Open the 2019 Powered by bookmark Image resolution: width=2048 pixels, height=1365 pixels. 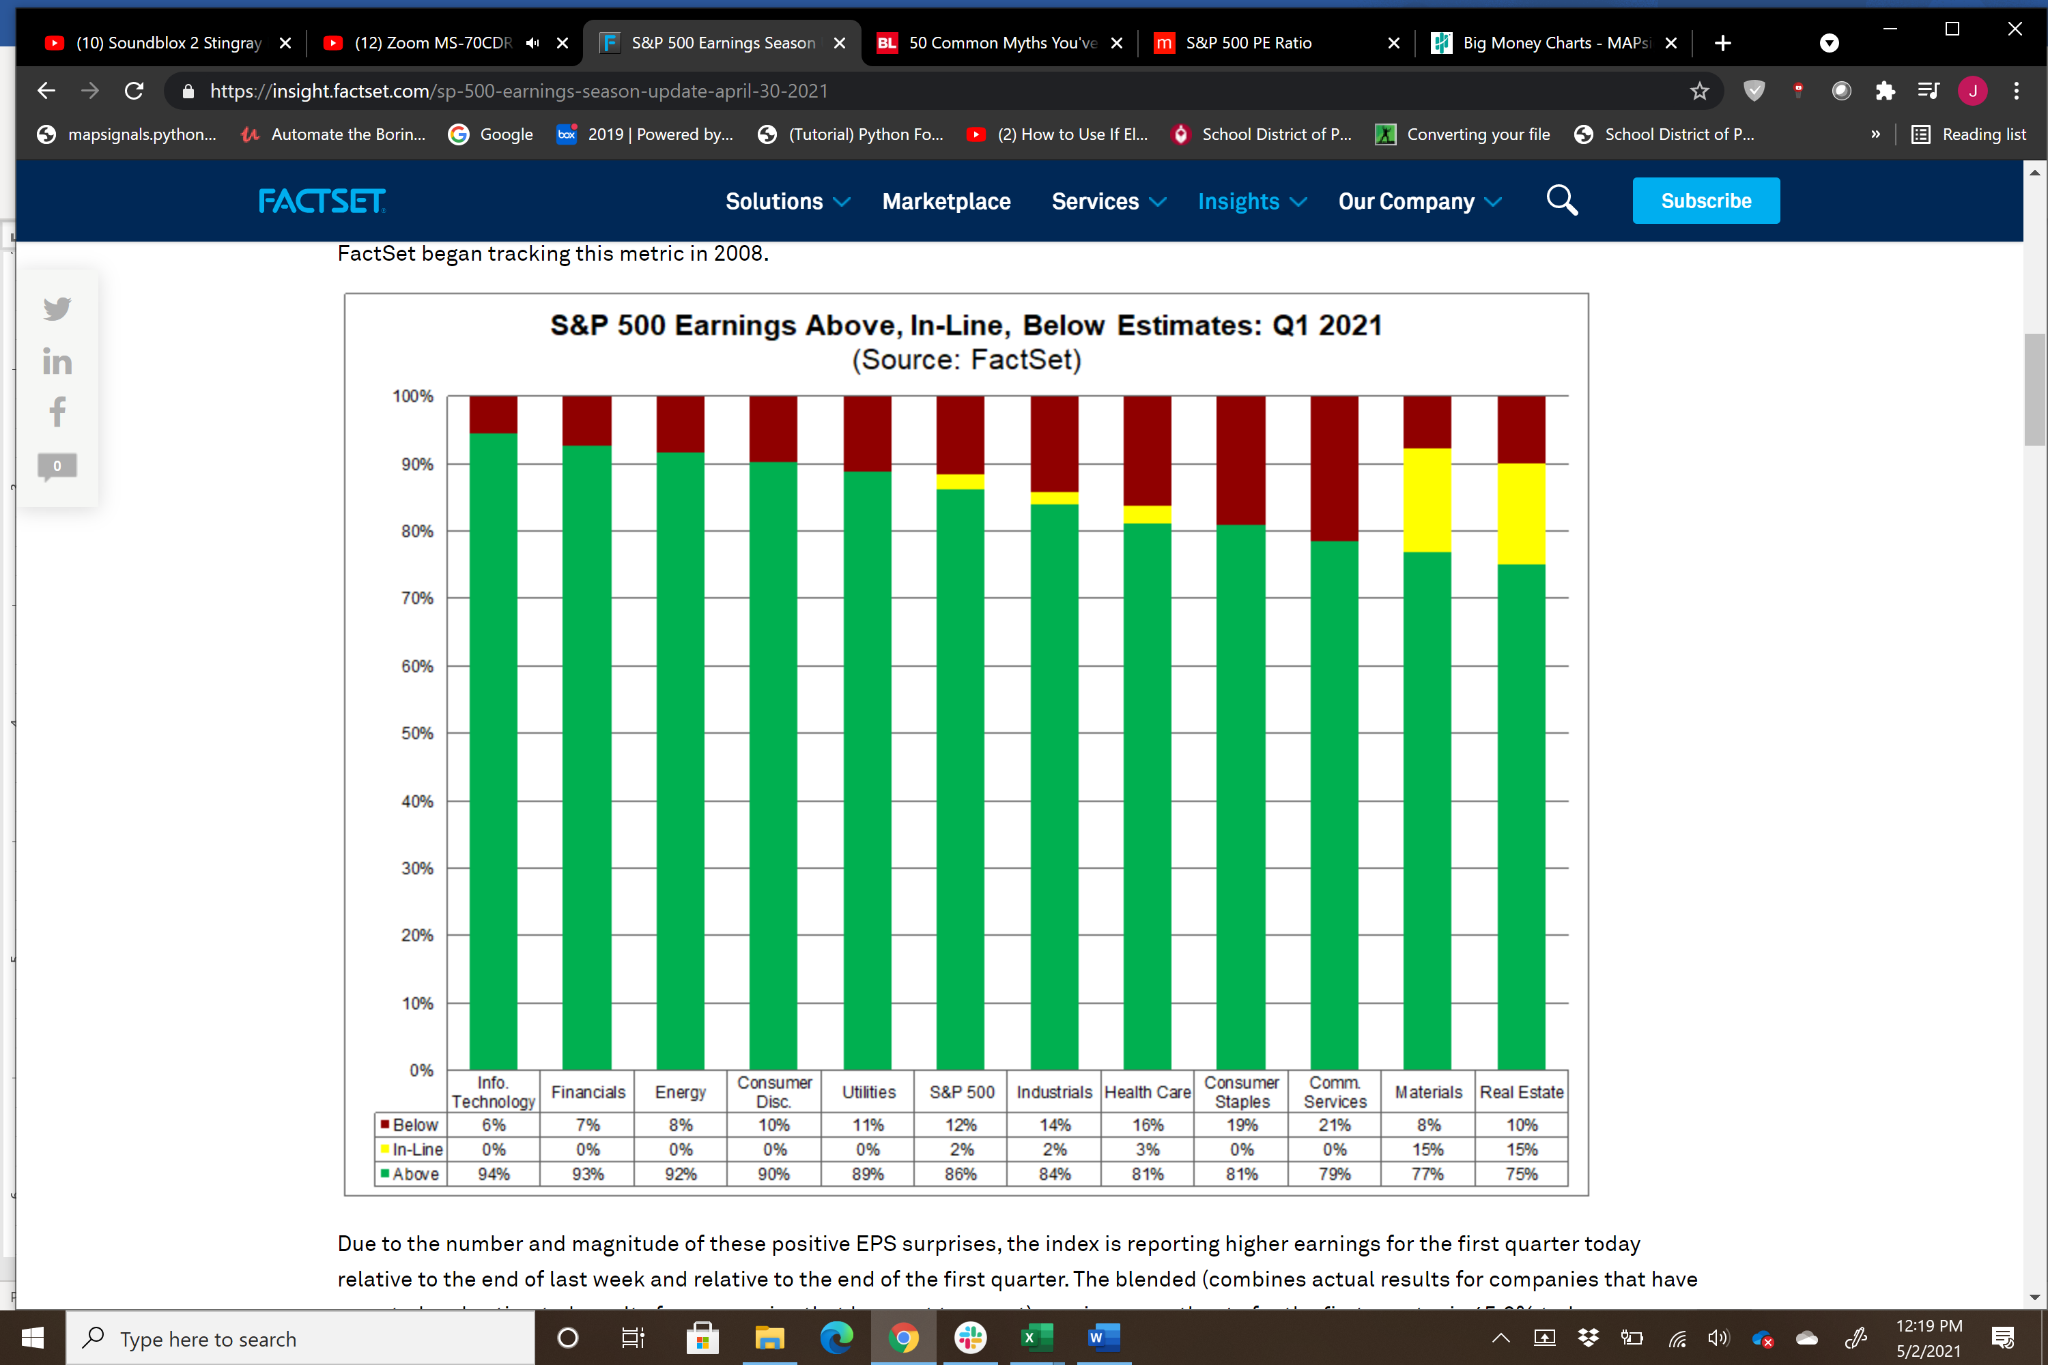(x=644, y=134)
